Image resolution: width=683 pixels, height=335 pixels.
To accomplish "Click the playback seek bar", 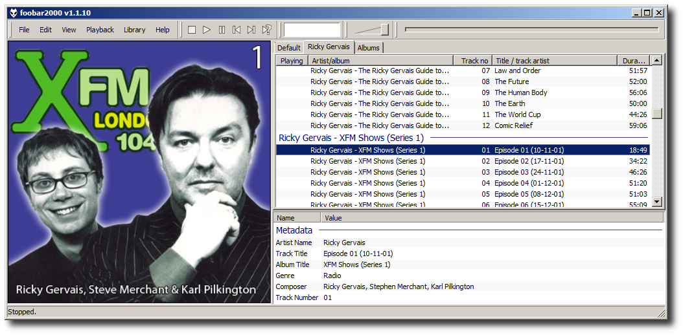I will 531,30.
